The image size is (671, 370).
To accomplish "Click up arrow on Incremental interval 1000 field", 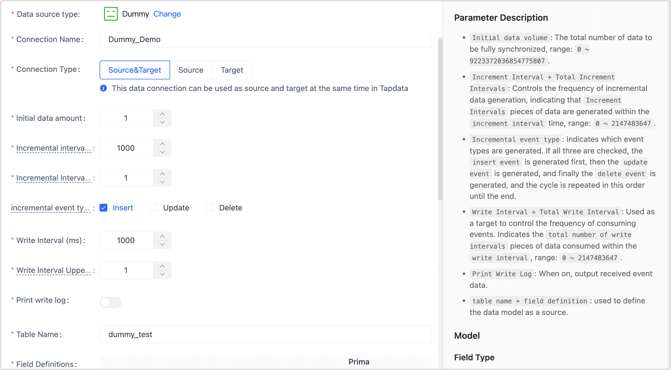I will coord(162,144).
